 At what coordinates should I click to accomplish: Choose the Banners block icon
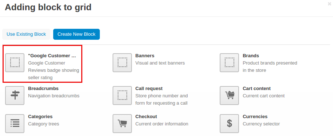pyautogui.click(x=122, y=63)
